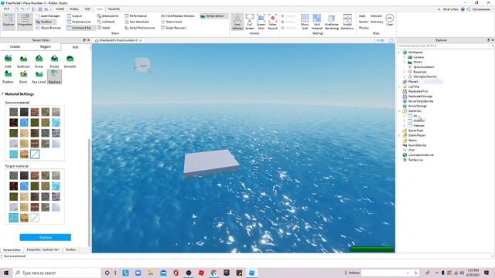
Task: Start Video Record
Action: pos(272,22)
